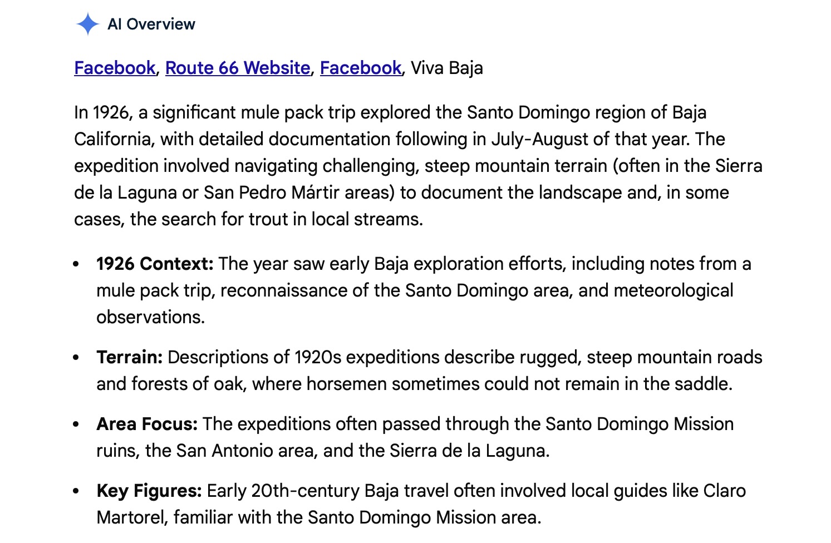831x543 pixels.
Task: Click the Viva Baja source text
Action: point(447,68)
